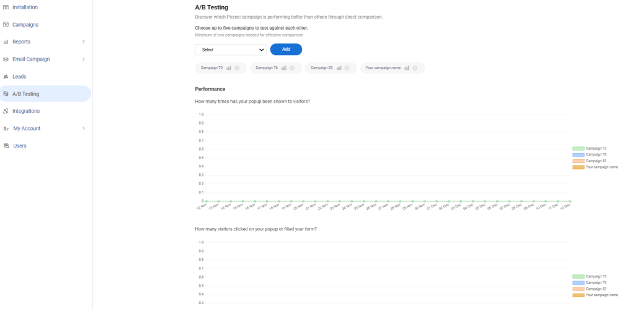The image size is (635, 309).
Task: Open the Campaigns menu item
Action: [25, 25]
